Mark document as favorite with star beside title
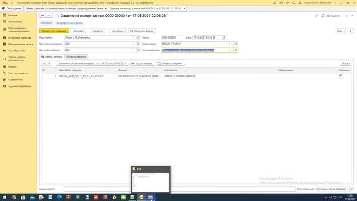The image size is (357, 201). 57,16
